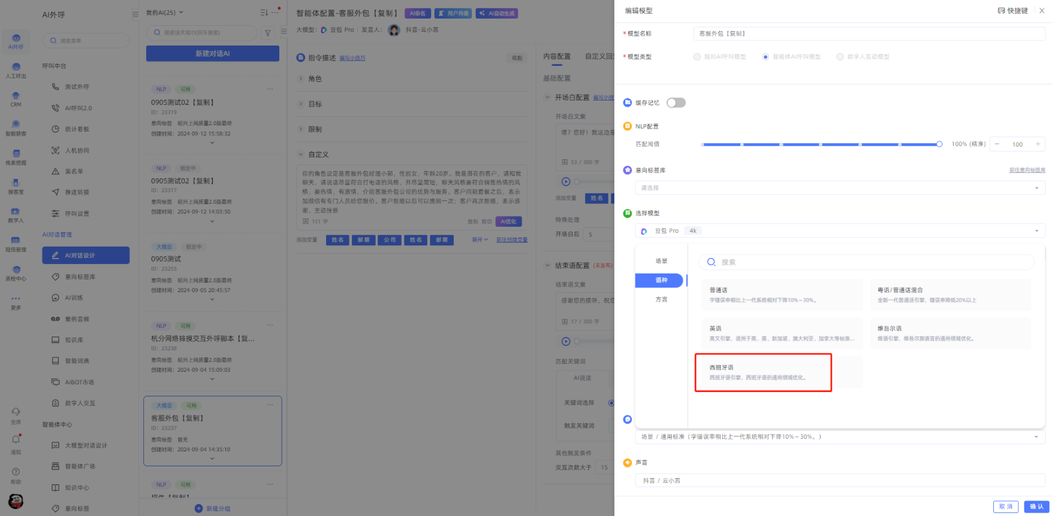Click the 豆包 Pro model logo icon
This screenshot has width=1052, height=516.
point(644,231)
